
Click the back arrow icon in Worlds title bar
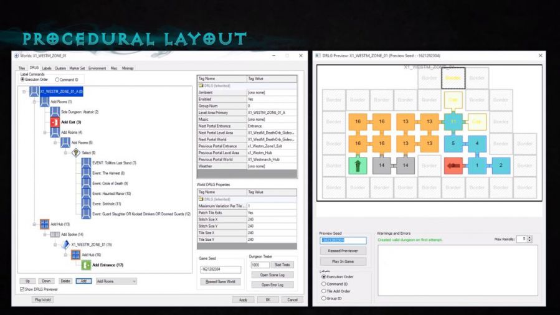(16, 55)
